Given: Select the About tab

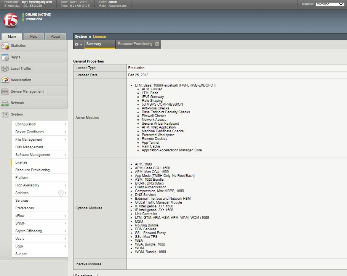Looking at the screenshot, I should point(56,37).
